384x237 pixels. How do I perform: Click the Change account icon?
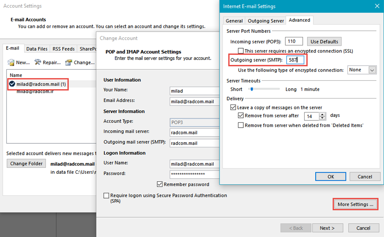click(x=69, y=62)
